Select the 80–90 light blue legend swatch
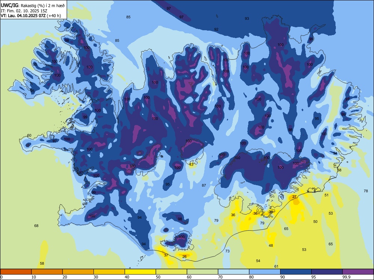374x280 pixels. point(265,272)
